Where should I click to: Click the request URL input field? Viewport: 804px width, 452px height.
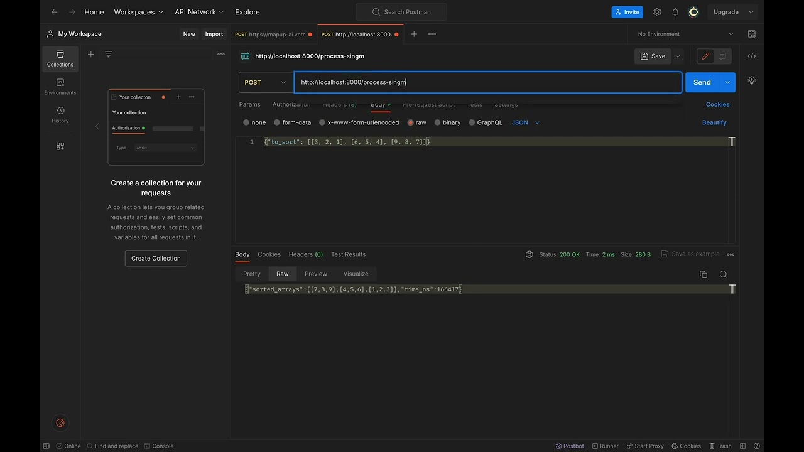click(x=488, y=82)
